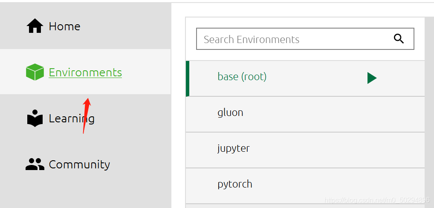This screenshot has height=208, width=434.
Task: Click the green play arrow for base (root)
Action: click(x=372, y=78)
